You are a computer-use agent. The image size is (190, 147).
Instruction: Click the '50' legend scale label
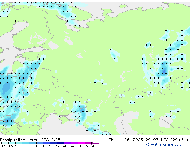click(x=93, y=146)
